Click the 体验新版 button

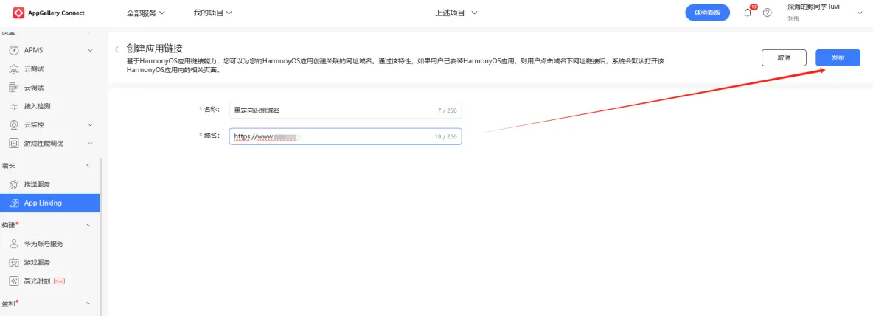[706, 13]
